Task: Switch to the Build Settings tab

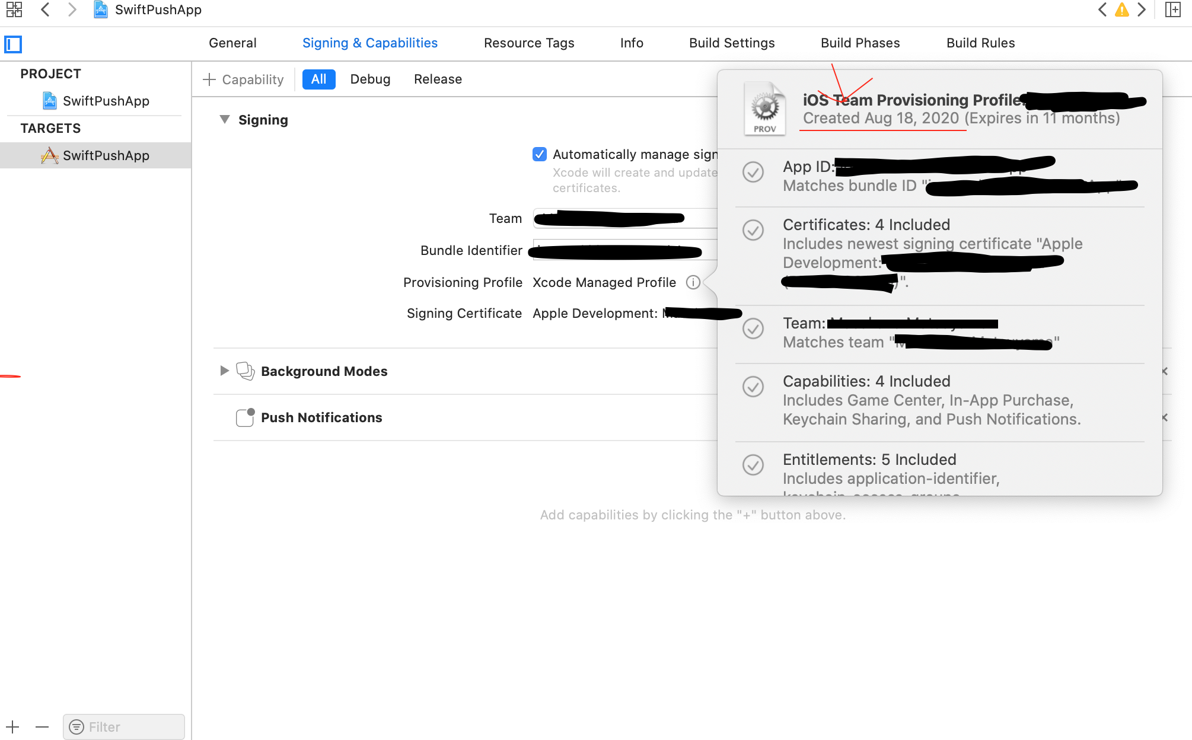Action: pyautogui.click(x=731, y=43)
